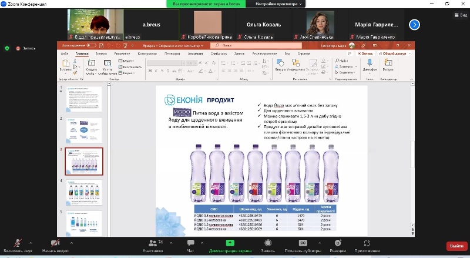Switch to the Анимация tab
This screenshot has width=470, height=258.
[x=195, y=53]
